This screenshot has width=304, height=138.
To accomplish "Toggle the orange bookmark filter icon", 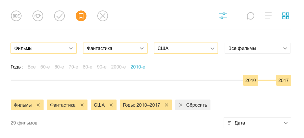I will [x=81, y=16].
